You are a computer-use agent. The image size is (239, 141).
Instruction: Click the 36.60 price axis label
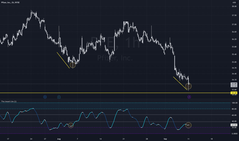click(x=234, y=32)
